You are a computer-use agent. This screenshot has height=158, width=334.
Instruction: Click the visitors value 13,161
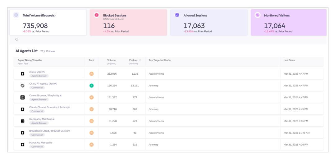click(x=135, y=86)
